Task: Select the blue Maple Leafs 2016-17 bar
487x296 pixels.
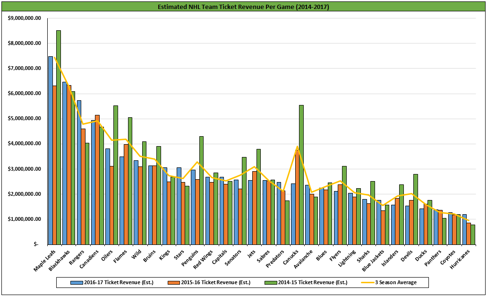Action: pos(51,150)
